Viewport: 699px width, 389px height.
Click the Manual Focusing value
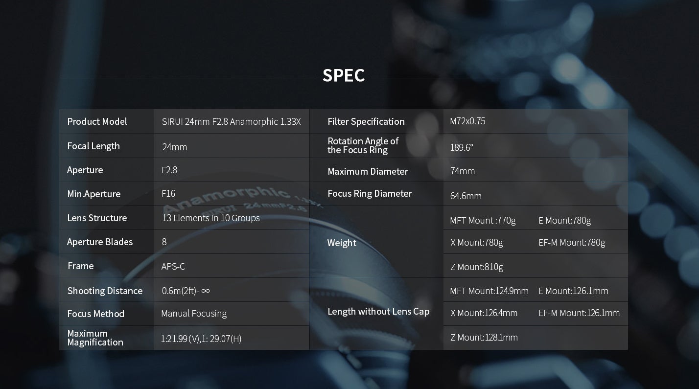tap(194, 313)
